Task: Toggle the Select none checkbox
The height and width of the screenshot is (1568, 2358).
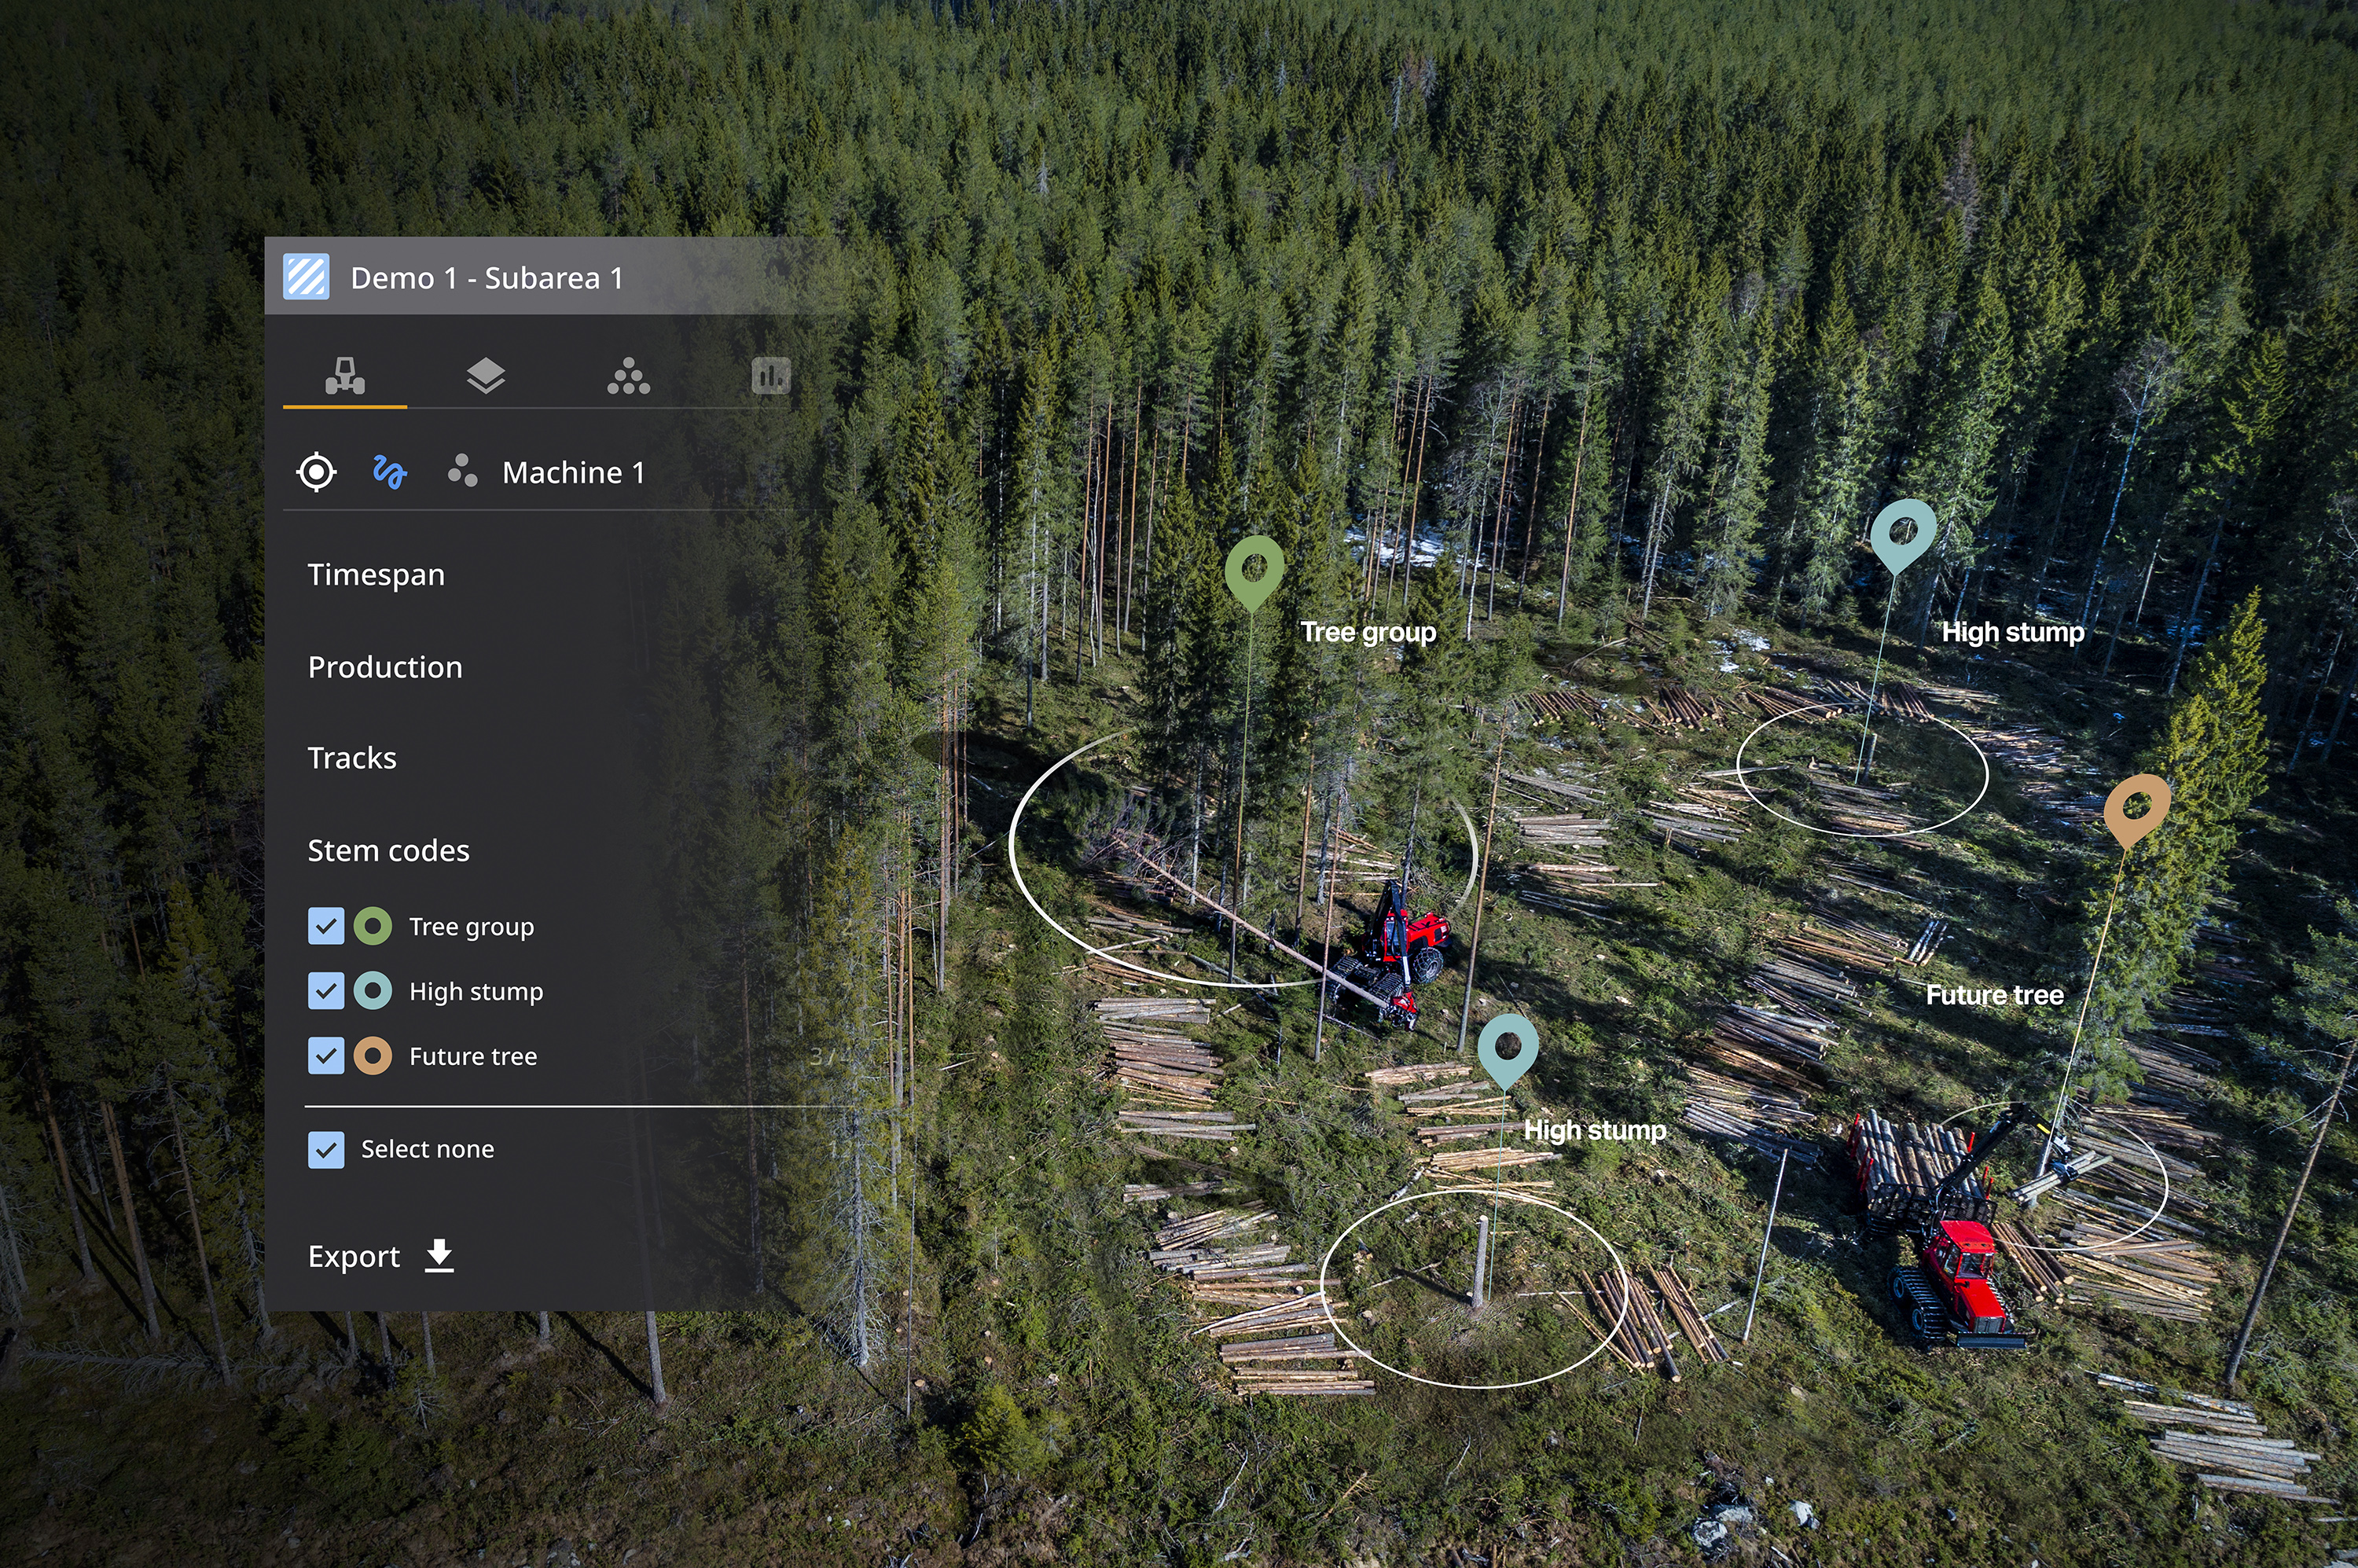Action: (326, 1150)
